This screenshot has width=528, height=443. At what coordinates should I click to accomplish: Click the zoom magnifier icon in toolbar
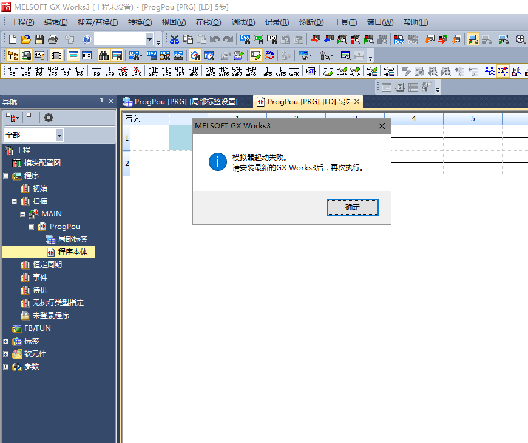(x=520, y=39)
